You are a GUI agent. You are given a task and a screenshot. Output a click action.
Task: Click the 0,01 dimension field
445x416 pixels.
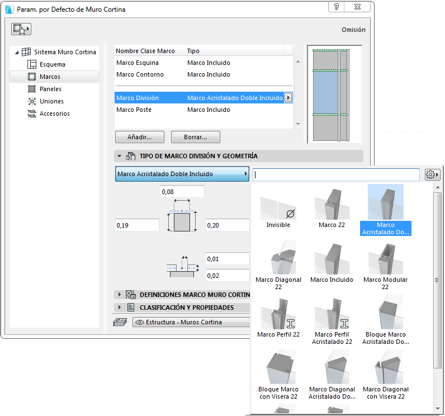pyautogui.click(x=228, y=259)
